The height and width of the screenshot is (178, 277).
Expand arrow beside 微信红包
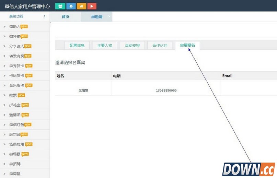point(4,125)
